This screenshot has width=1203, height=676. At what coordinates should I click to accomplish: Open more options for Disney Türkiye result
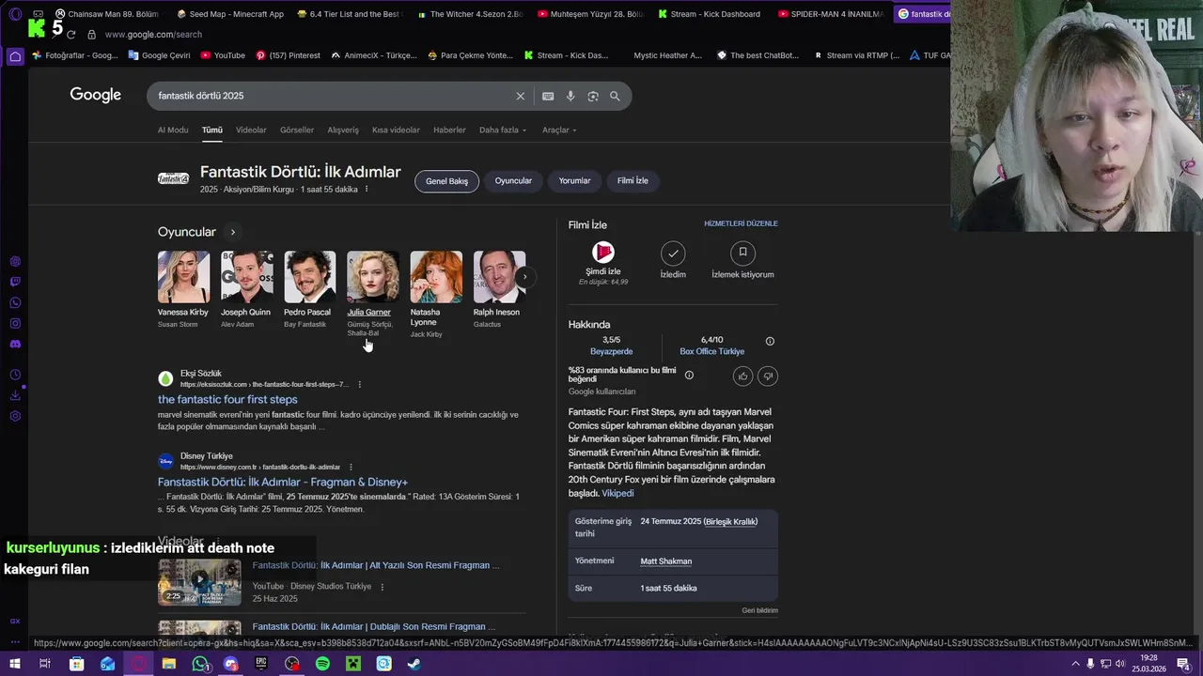click(351, 467)
